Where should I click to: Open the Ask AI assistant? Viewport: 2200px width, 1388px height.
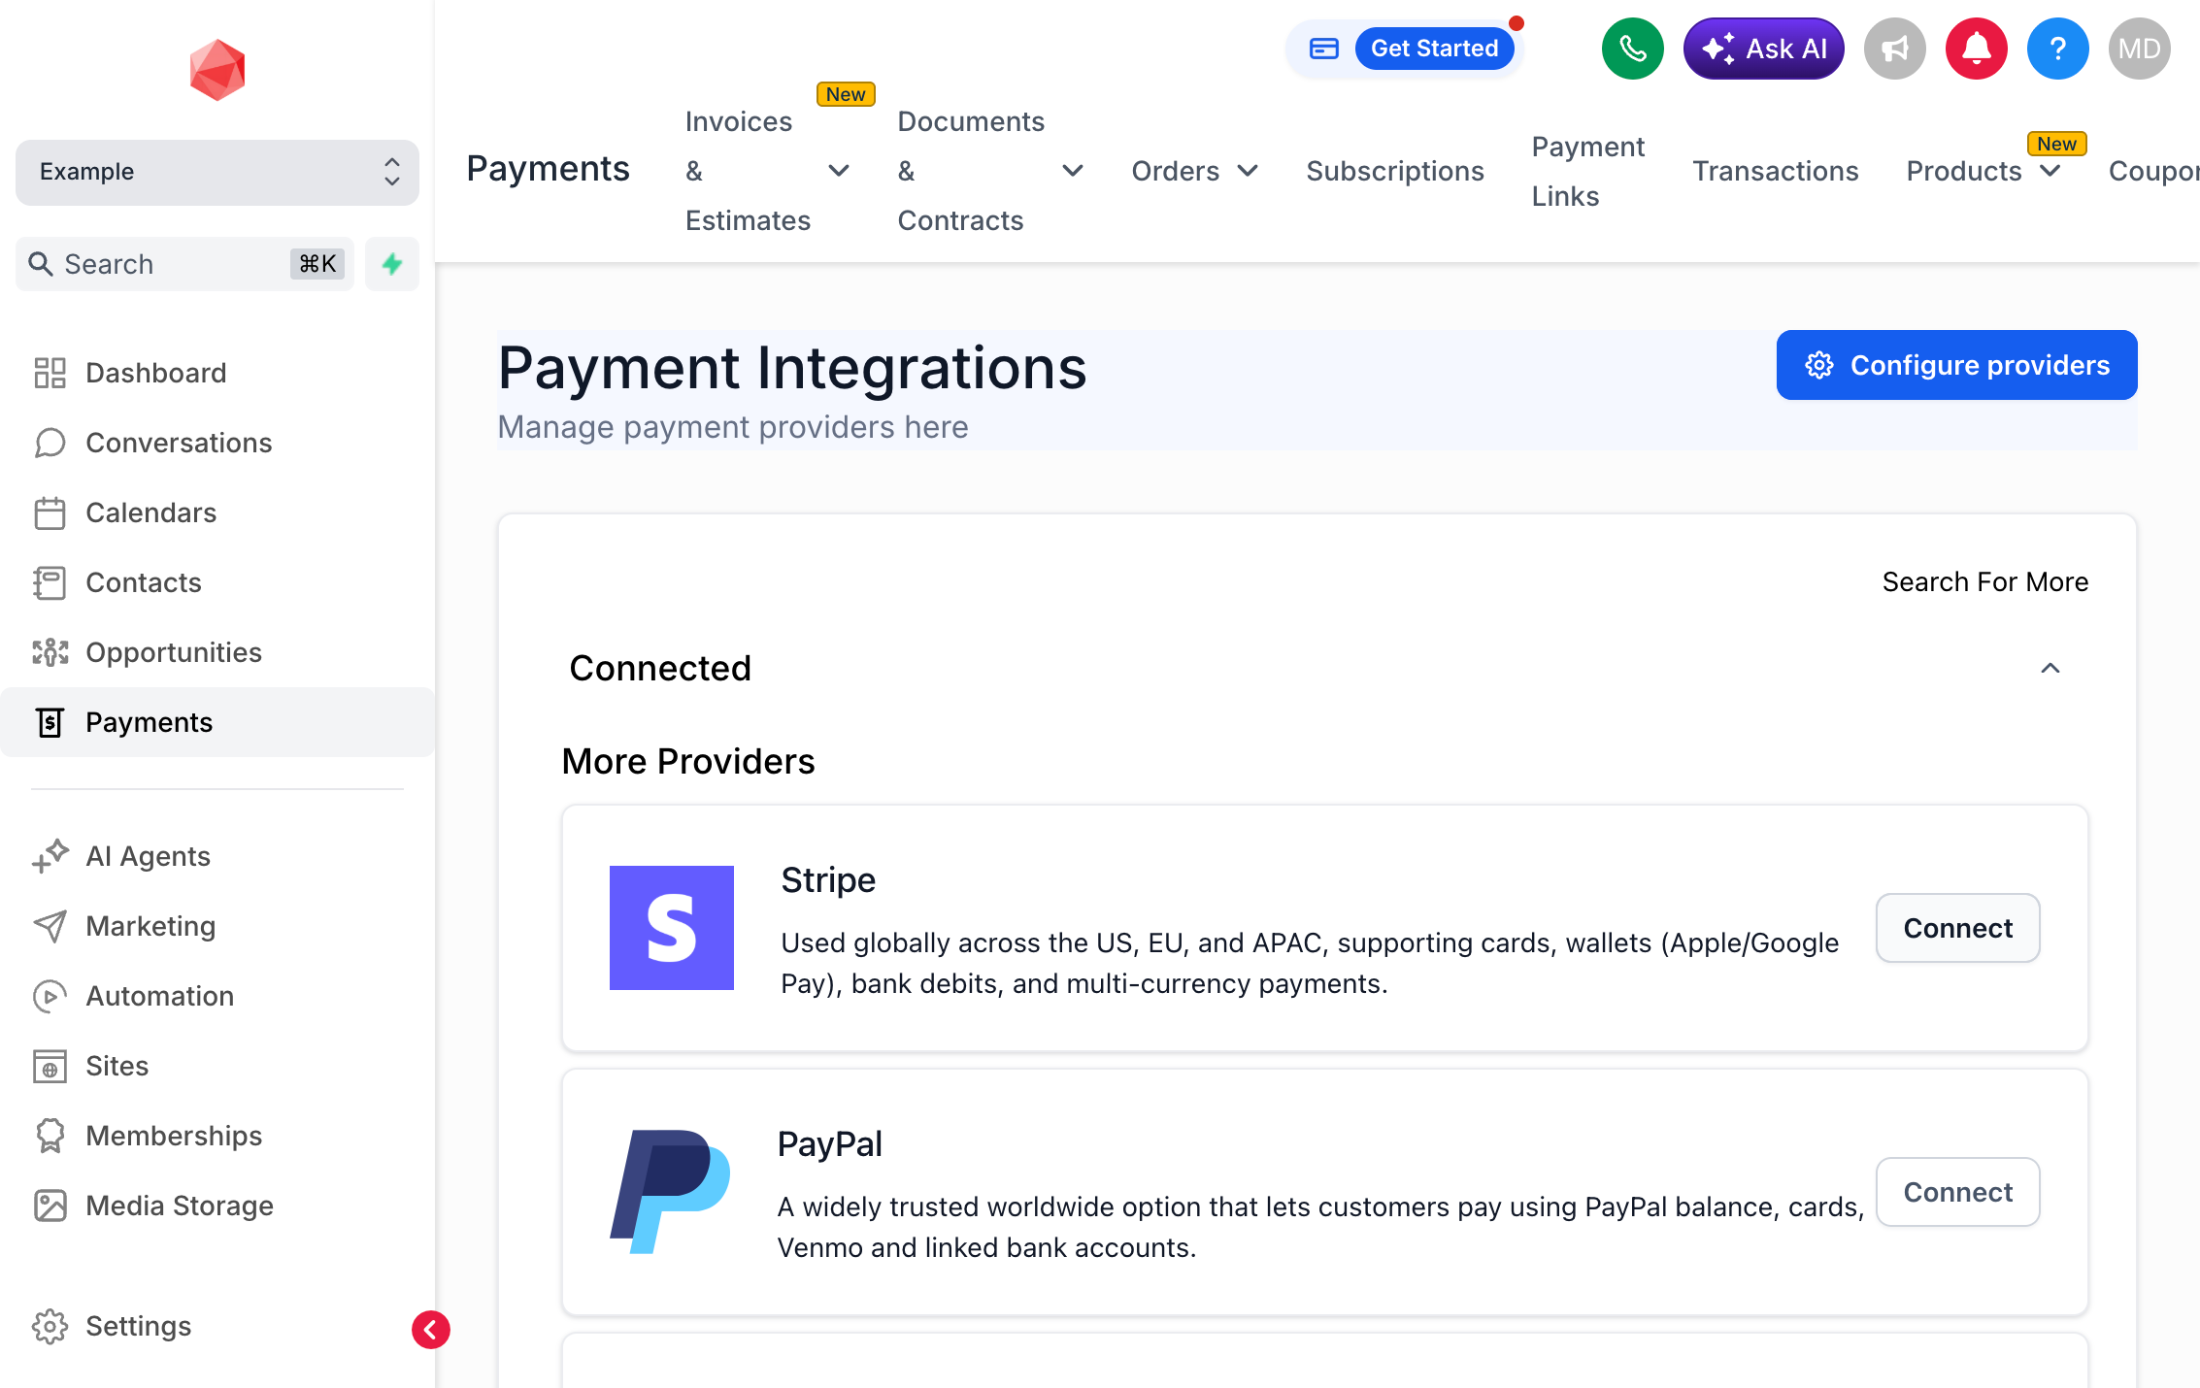(x=1763, y=49)
